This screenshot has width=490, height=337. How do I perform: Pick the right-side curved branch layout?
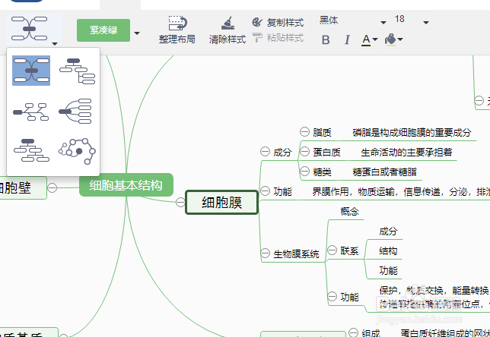[x=75, y=112]
